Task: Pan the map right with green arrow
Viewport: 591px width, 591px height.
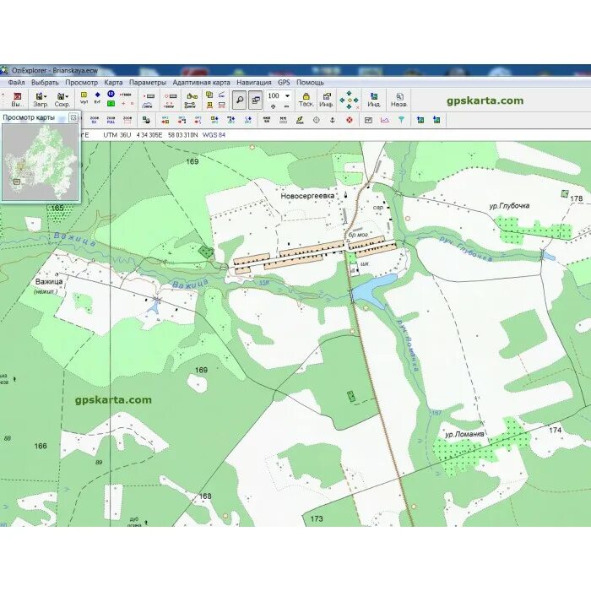Action: (356, 100)
